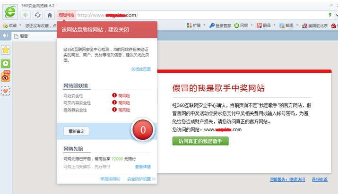Click the green lightning speed icon

(330, 15)
